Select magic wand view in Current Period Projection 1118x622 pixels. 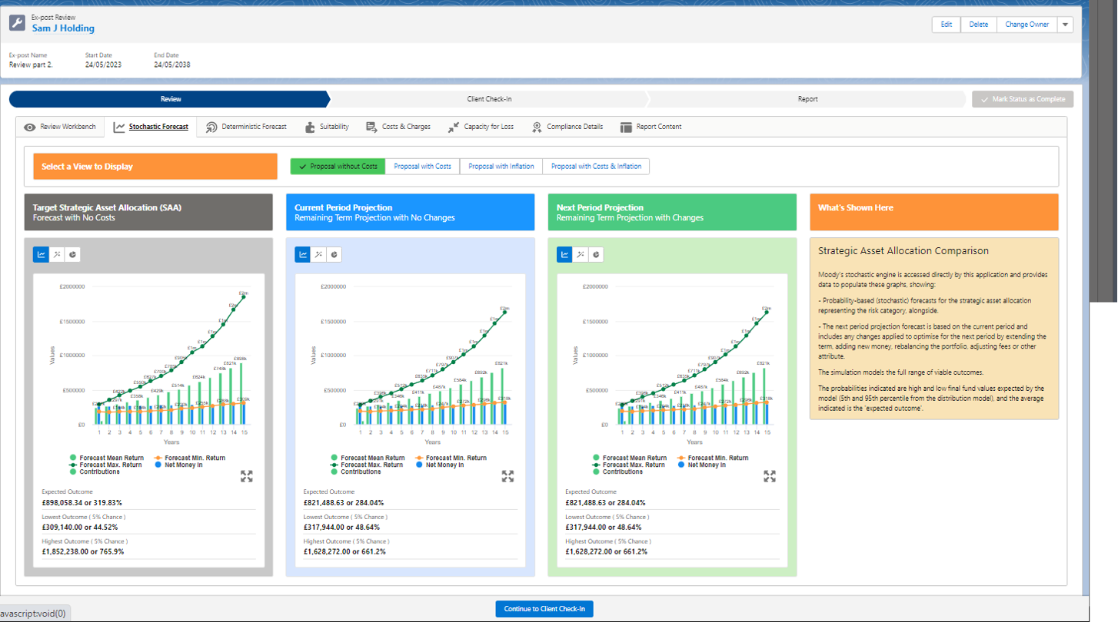pyautogui.click(x=318, y=254)
